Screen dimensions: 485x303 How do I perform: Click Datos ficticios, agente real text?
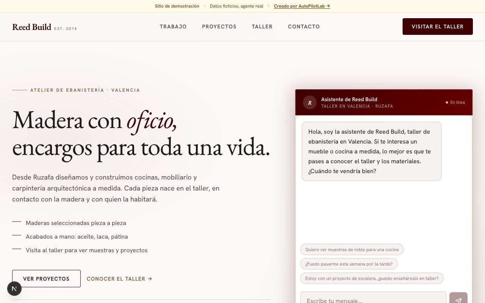point(236,6)
